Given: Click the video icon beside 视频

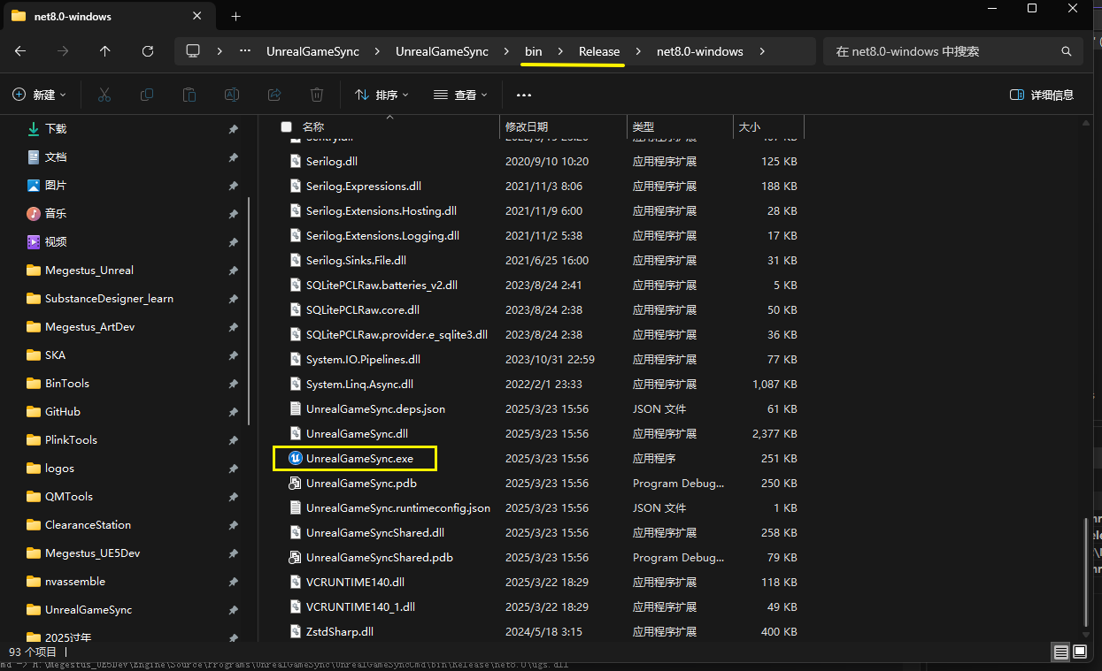Looking at the screenshot, I should click(x=34, y=242).
